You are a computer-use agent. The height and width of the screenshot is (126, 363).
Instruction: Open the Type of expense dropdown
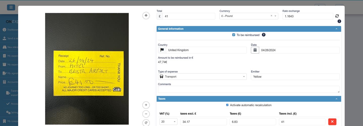click(202, 77)
